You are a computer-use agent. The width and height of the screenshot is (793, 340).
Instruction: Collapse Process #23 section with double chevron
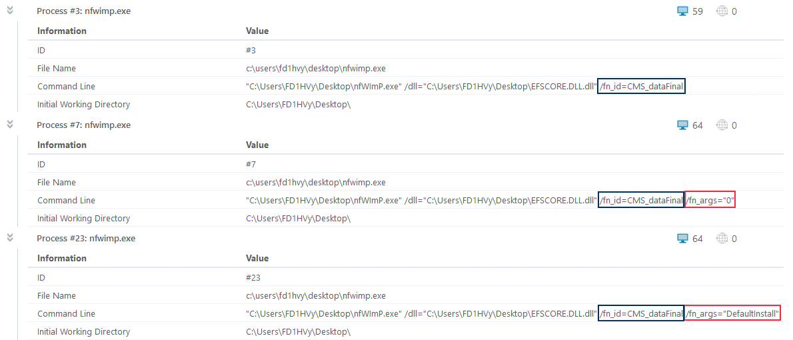coord(10,237)
